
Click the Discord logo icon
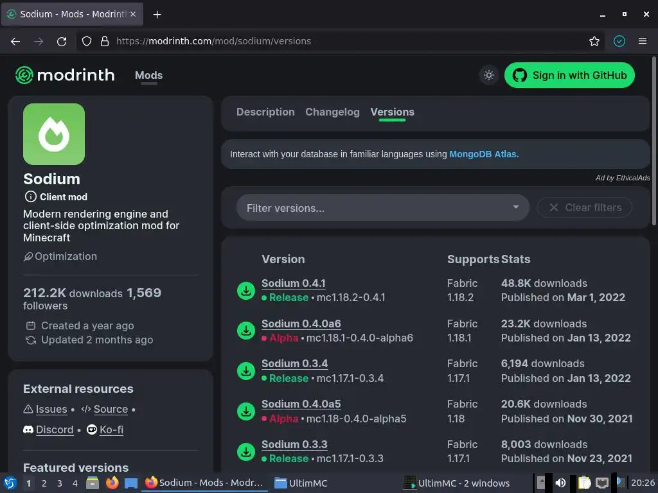click(28, 429)
